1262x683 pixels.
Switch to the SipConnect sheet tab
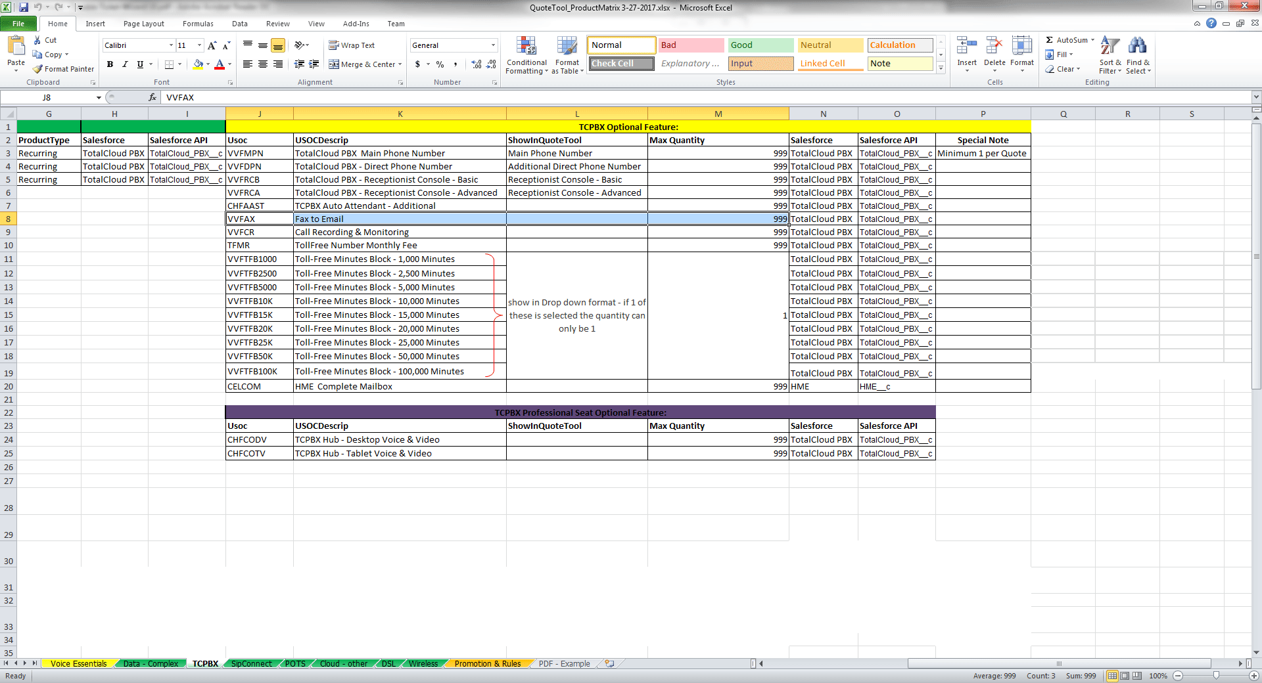(x=251, y=664)
